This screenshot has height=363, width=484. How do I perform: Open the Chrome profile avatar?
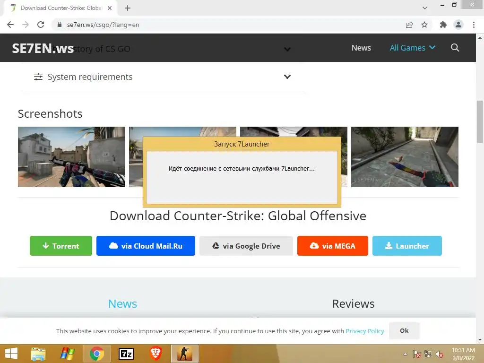[458, 25]
